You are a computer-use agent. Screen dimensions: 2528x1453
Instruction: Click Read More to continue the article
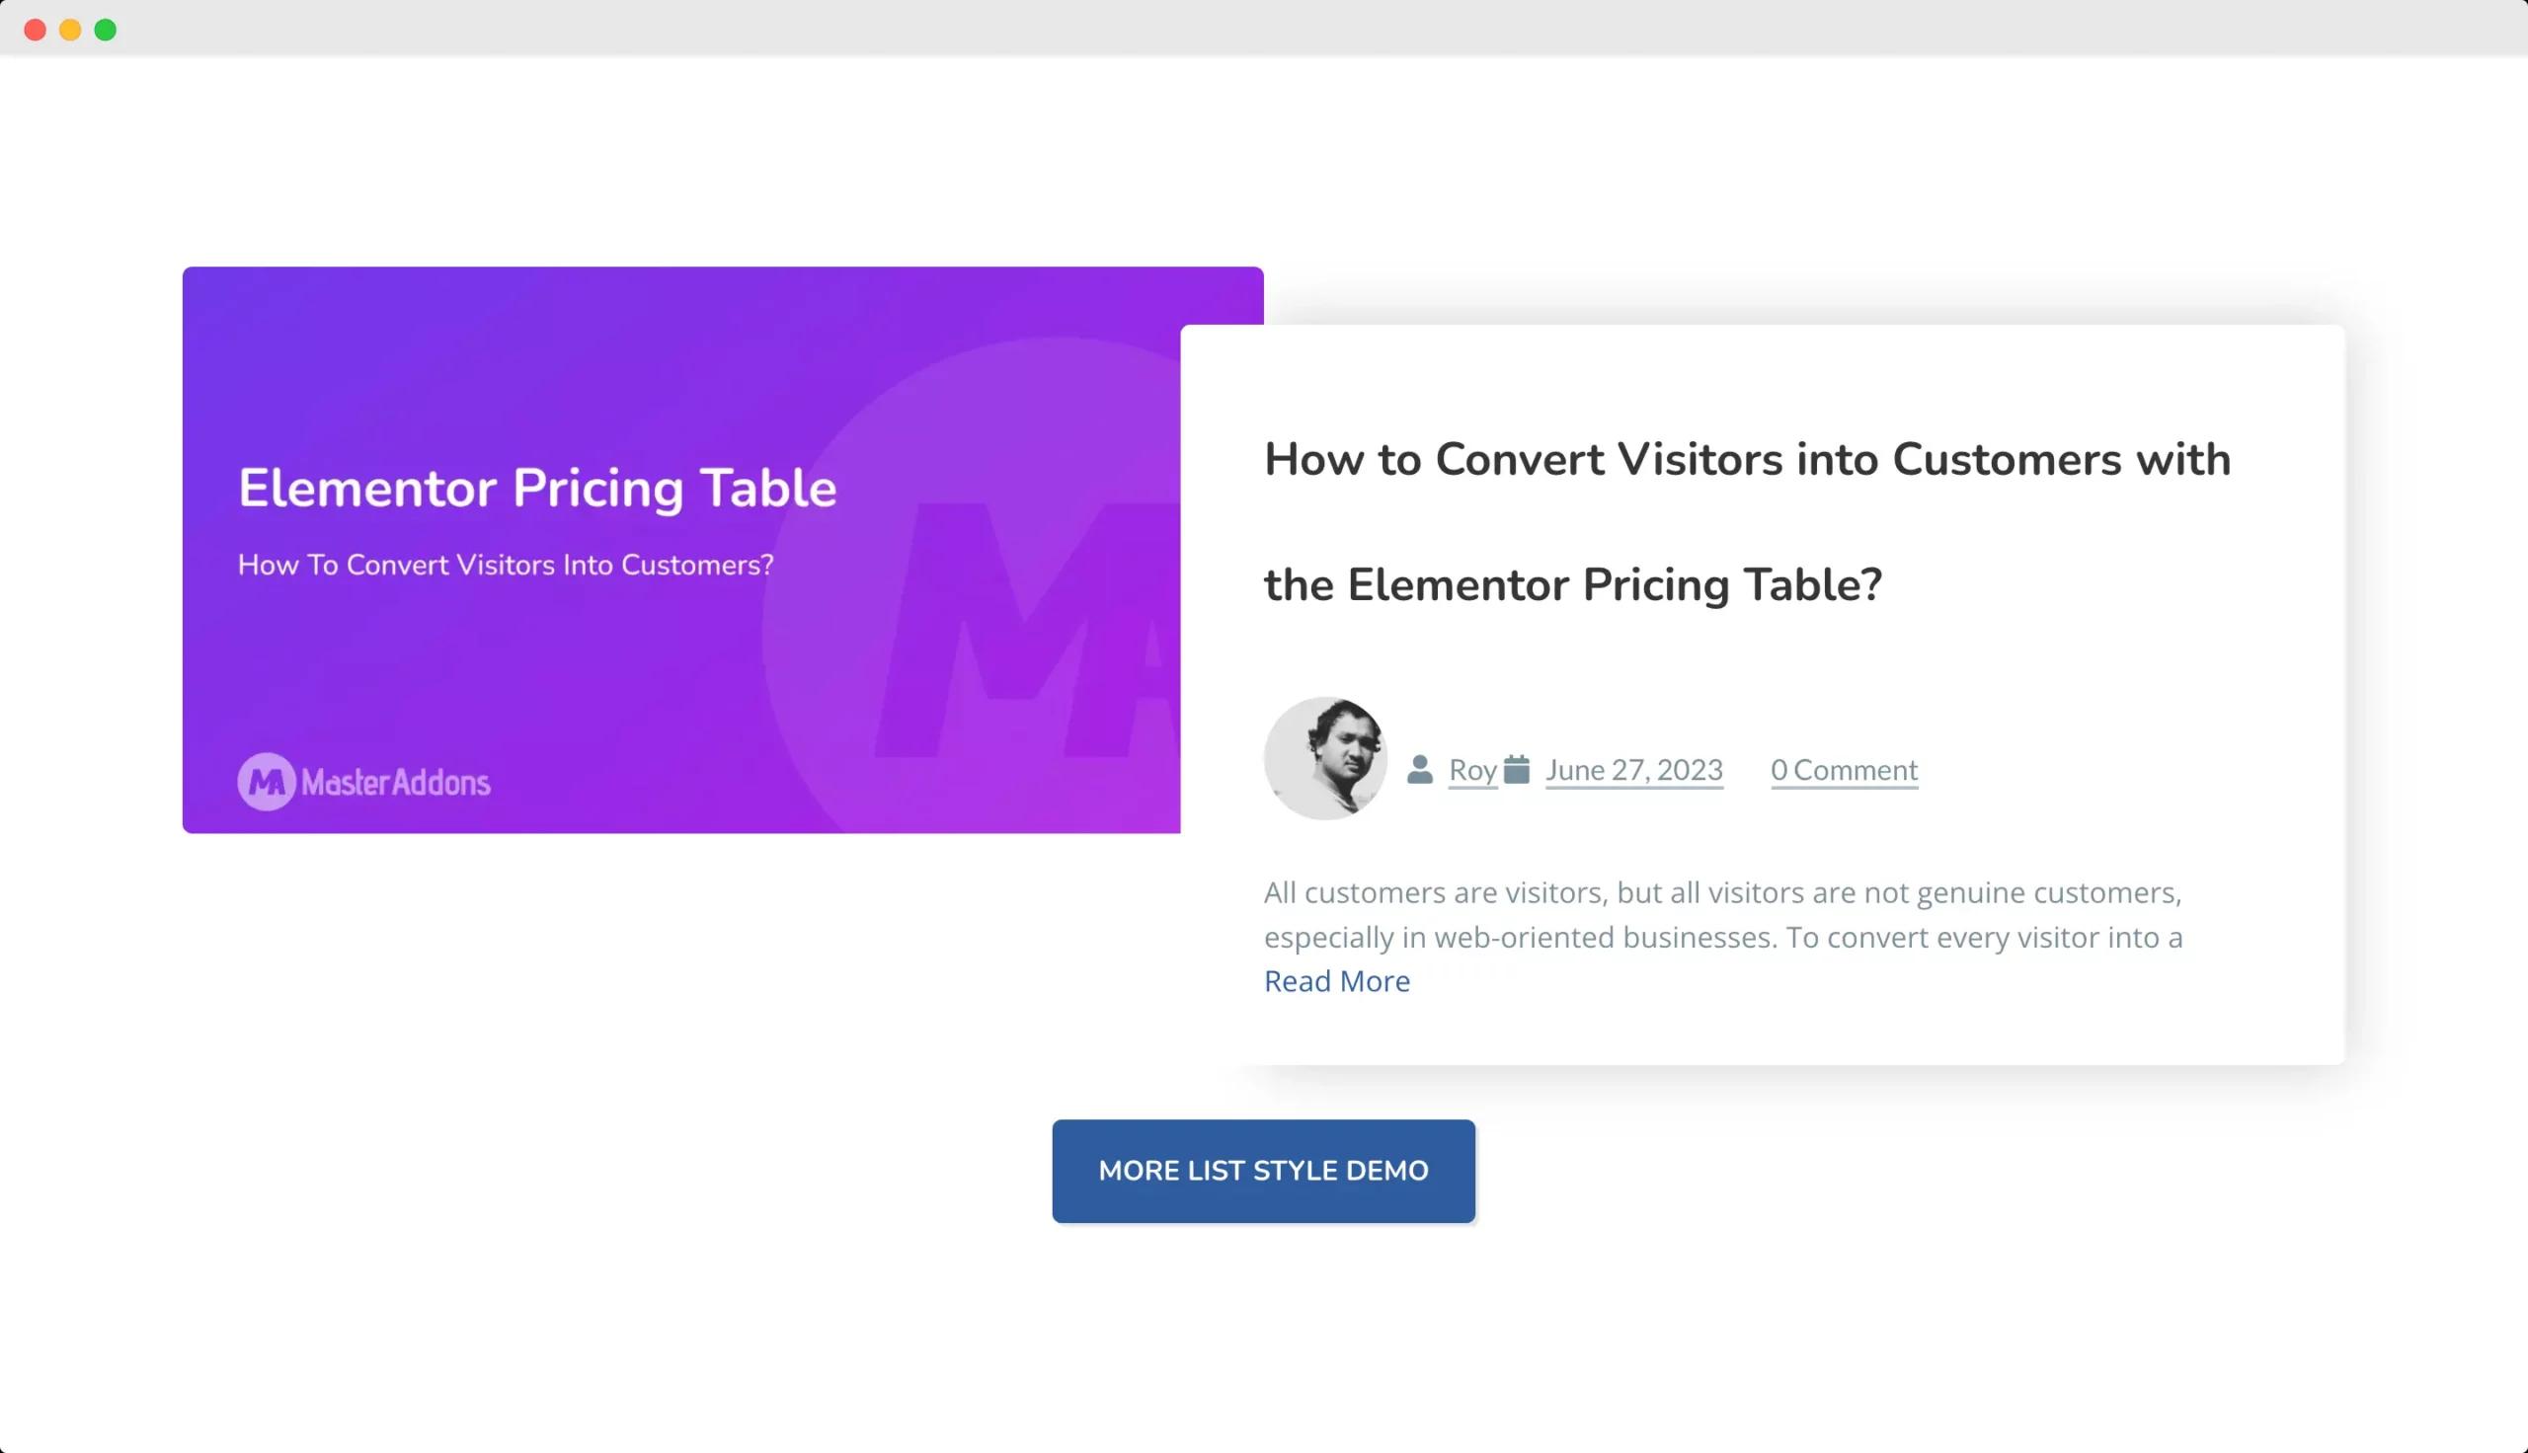point(1336,981)
